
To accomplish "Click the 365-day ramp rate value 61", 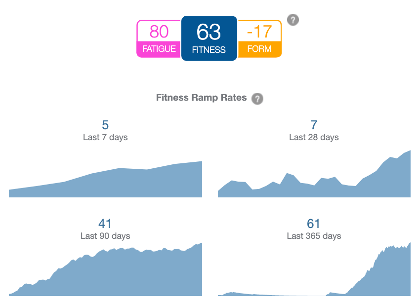I will pyautogui.click(x=314, y=224).
